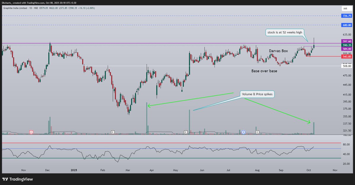Click the Feb label on time axis
The height and width of the screenshot is (185, 355).
point(102,170)
